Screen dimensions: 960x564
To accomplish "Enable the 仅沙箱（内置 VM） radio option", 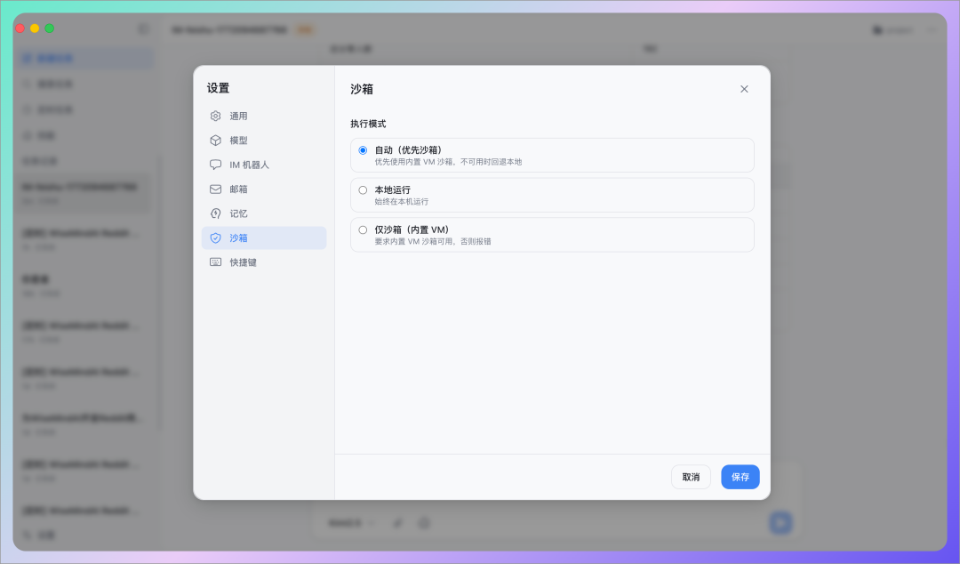I will click(363, 230).
